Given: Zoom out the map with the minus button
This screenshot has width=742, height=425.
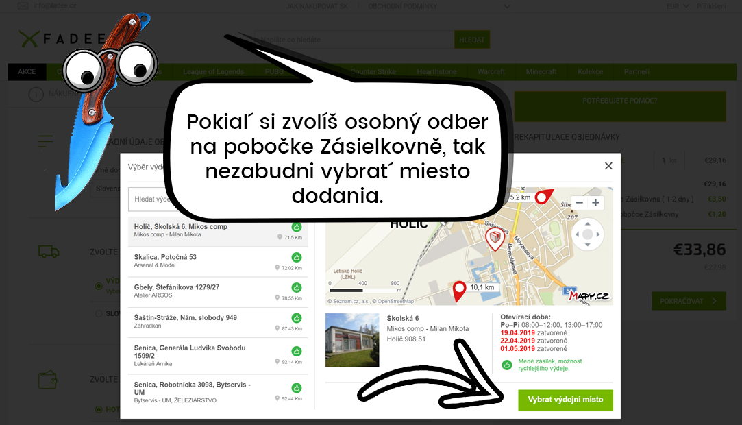Looking at the screenshot, I should point(580,203).
